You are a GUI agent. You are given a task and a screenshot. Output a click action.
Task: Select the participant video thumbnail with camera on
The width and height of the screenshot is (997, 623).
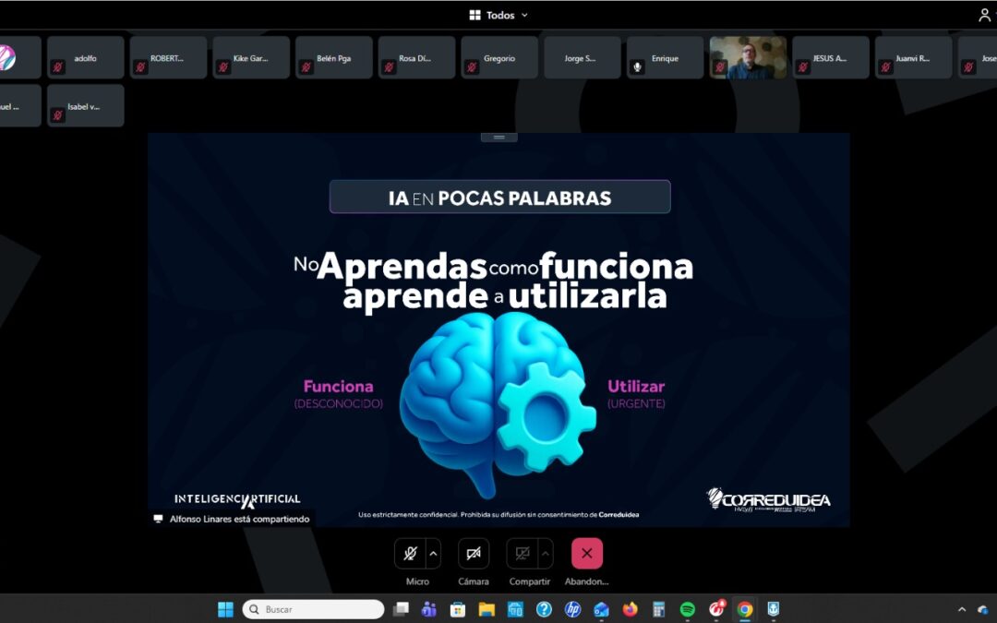coord(748,57)
